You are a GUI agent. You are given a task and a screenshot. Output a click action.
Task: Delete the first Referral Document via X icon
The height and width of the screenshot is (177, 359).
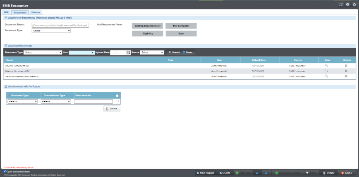[x=346, y=66]
